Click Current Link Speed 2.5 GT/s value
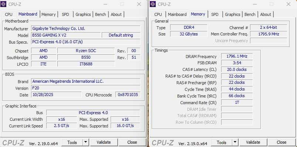 click(x=61, y=126)
